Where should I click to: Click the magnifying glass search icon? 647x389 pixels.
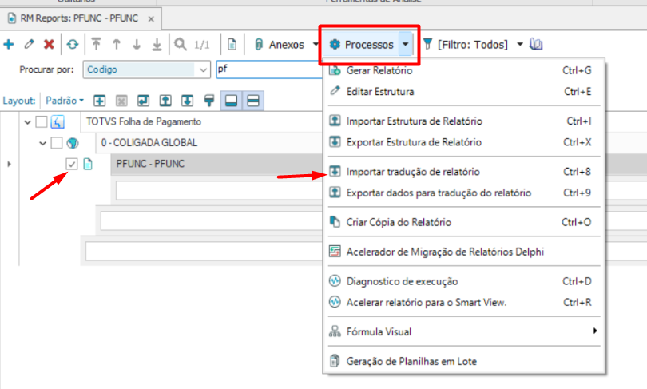(x=181, y=44)
